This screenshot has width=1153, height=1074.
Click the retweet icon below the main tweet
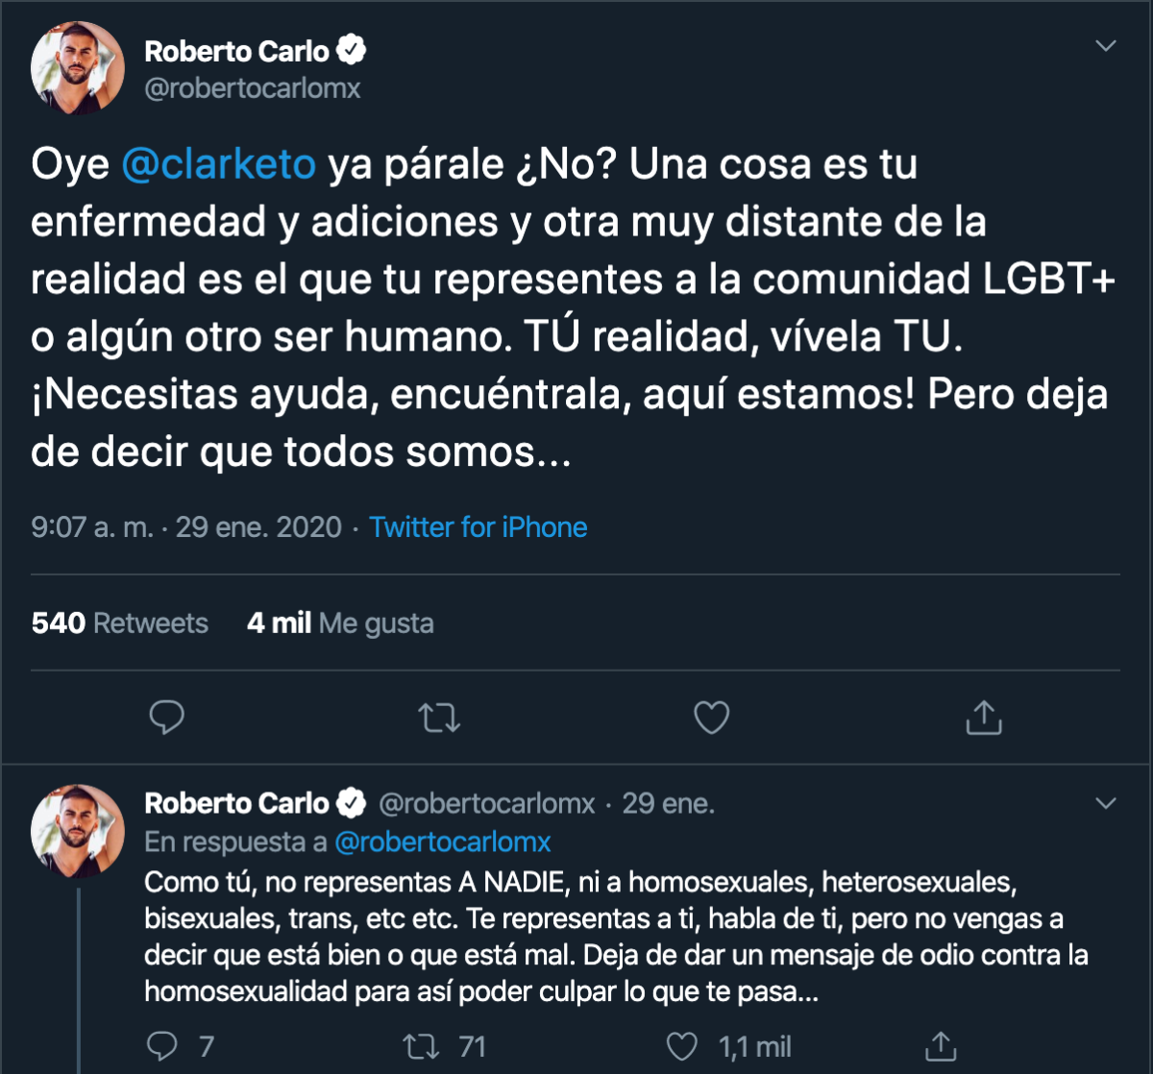(439, 717)
